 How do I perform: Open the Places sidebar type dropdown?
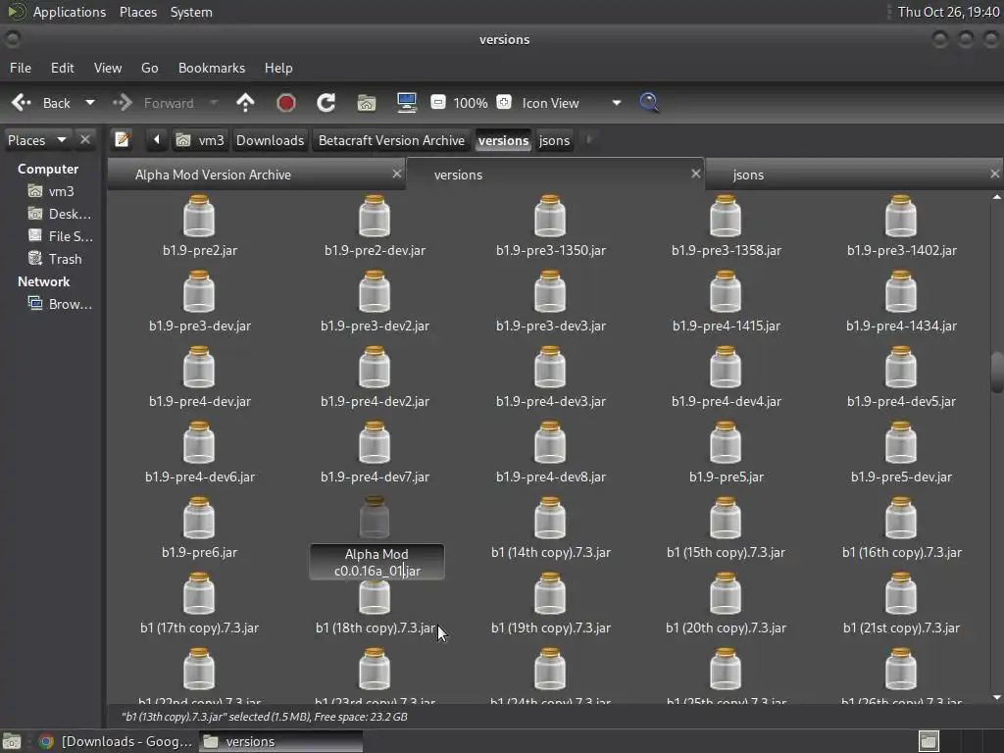pyautogui.click(x=36, y=140)
